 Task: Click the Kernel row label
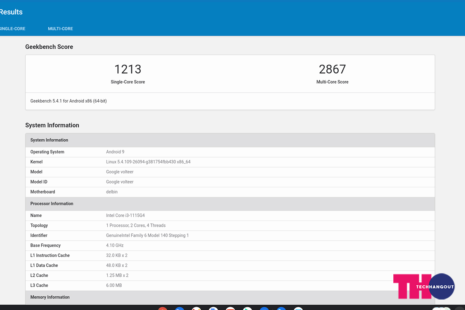(36, 162)
